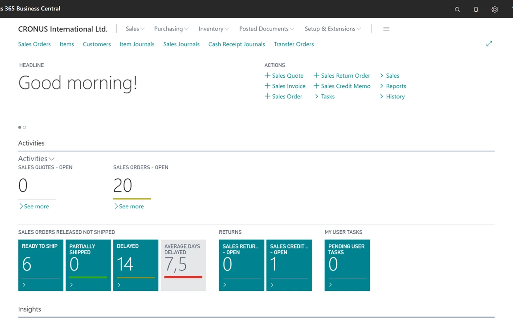
Task: Click arrow on Sales Credit Open tile
Action: [x=272, y=285]
